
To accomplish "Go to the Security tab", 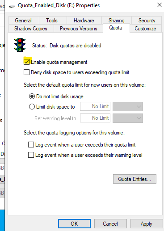I will [147, 21].
